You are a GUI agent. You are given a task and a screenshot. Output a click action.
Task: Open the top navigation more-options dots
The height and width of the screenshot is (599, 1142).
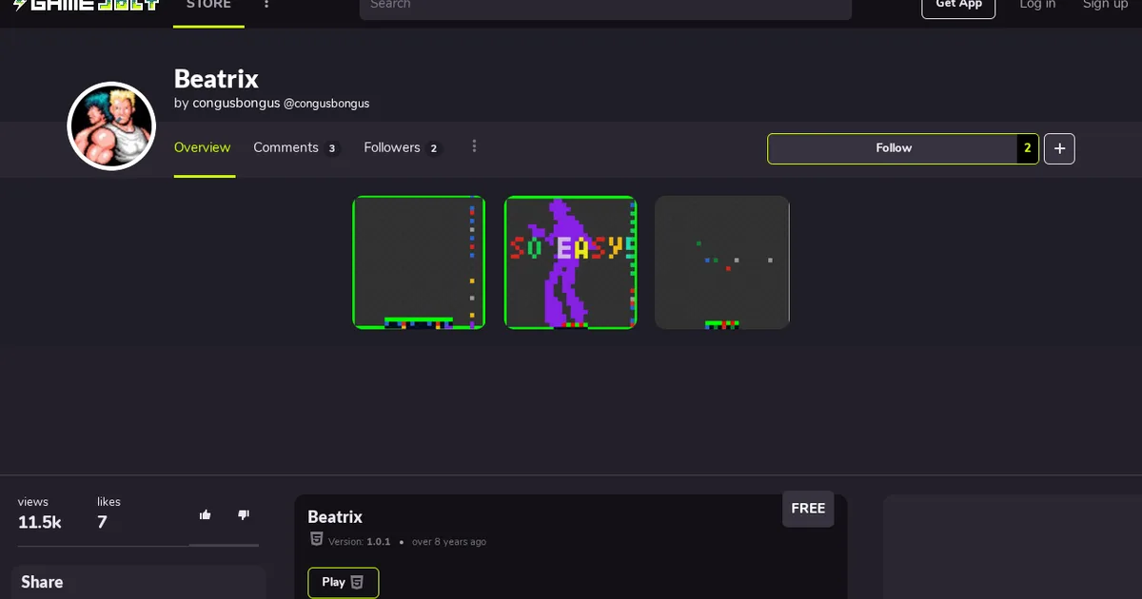click(266, 5)
